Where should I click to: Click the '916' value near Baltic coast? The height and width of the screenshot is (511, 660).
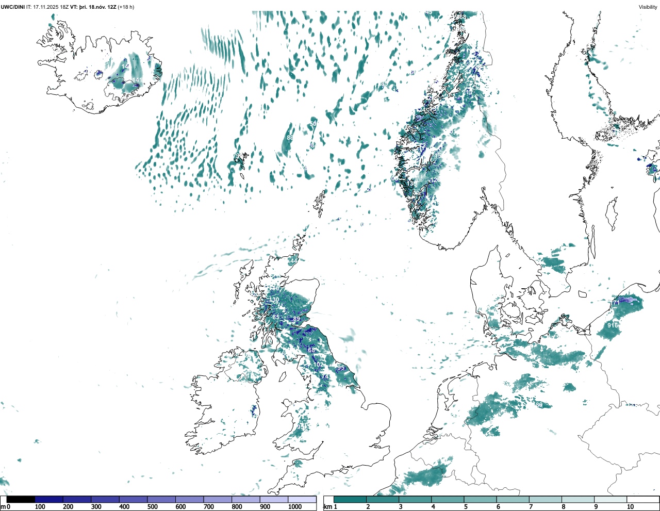[x=613, y=325]
